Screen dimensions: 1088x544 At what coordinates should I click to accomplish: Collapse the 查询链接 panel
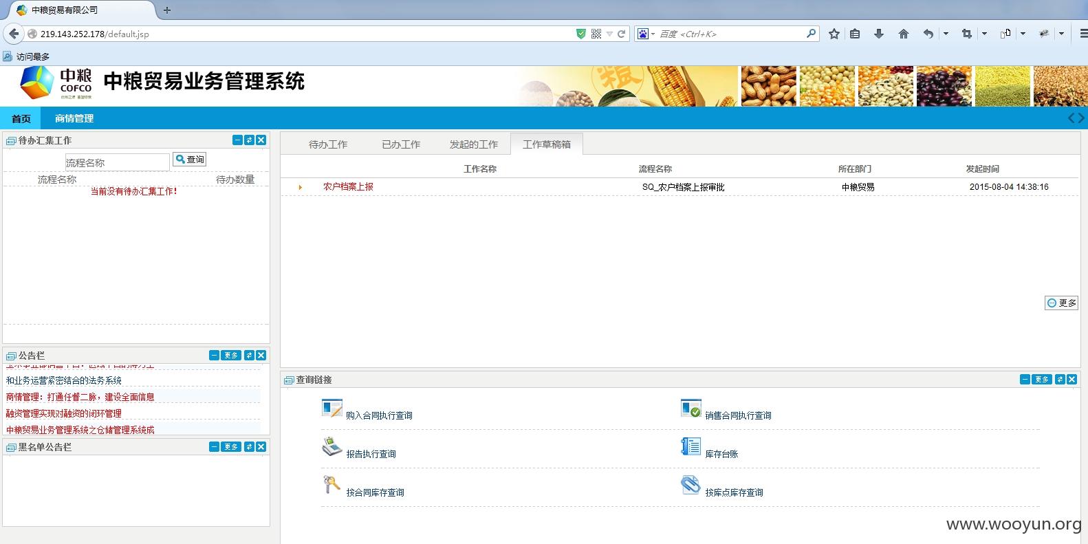click(1025, 380)
